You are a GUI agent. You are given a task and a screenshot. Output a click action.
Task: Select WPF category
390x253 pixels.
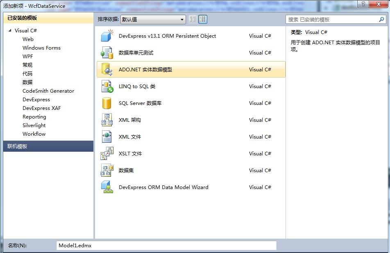tap(27, 56)
